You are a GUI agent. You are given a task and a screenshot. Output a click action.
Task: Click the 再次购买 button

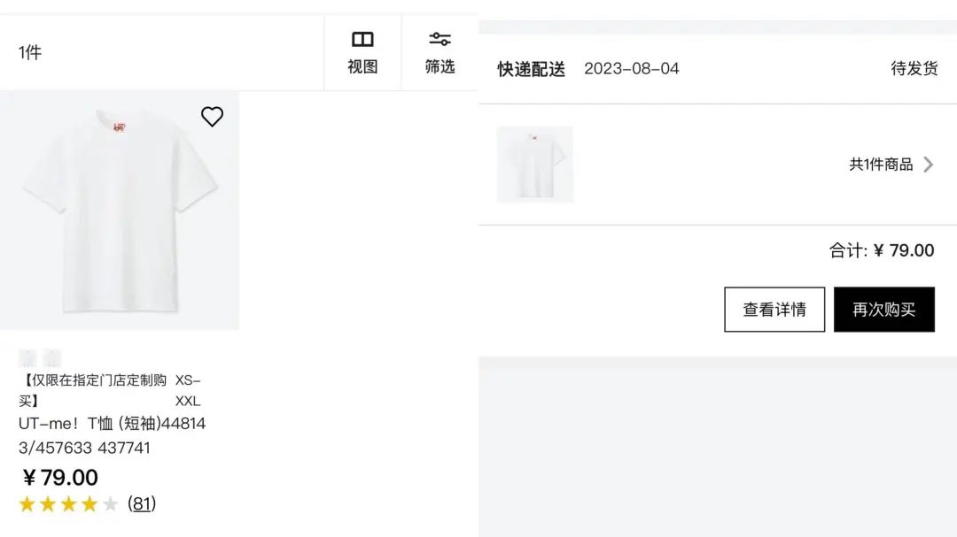[883, 310]
